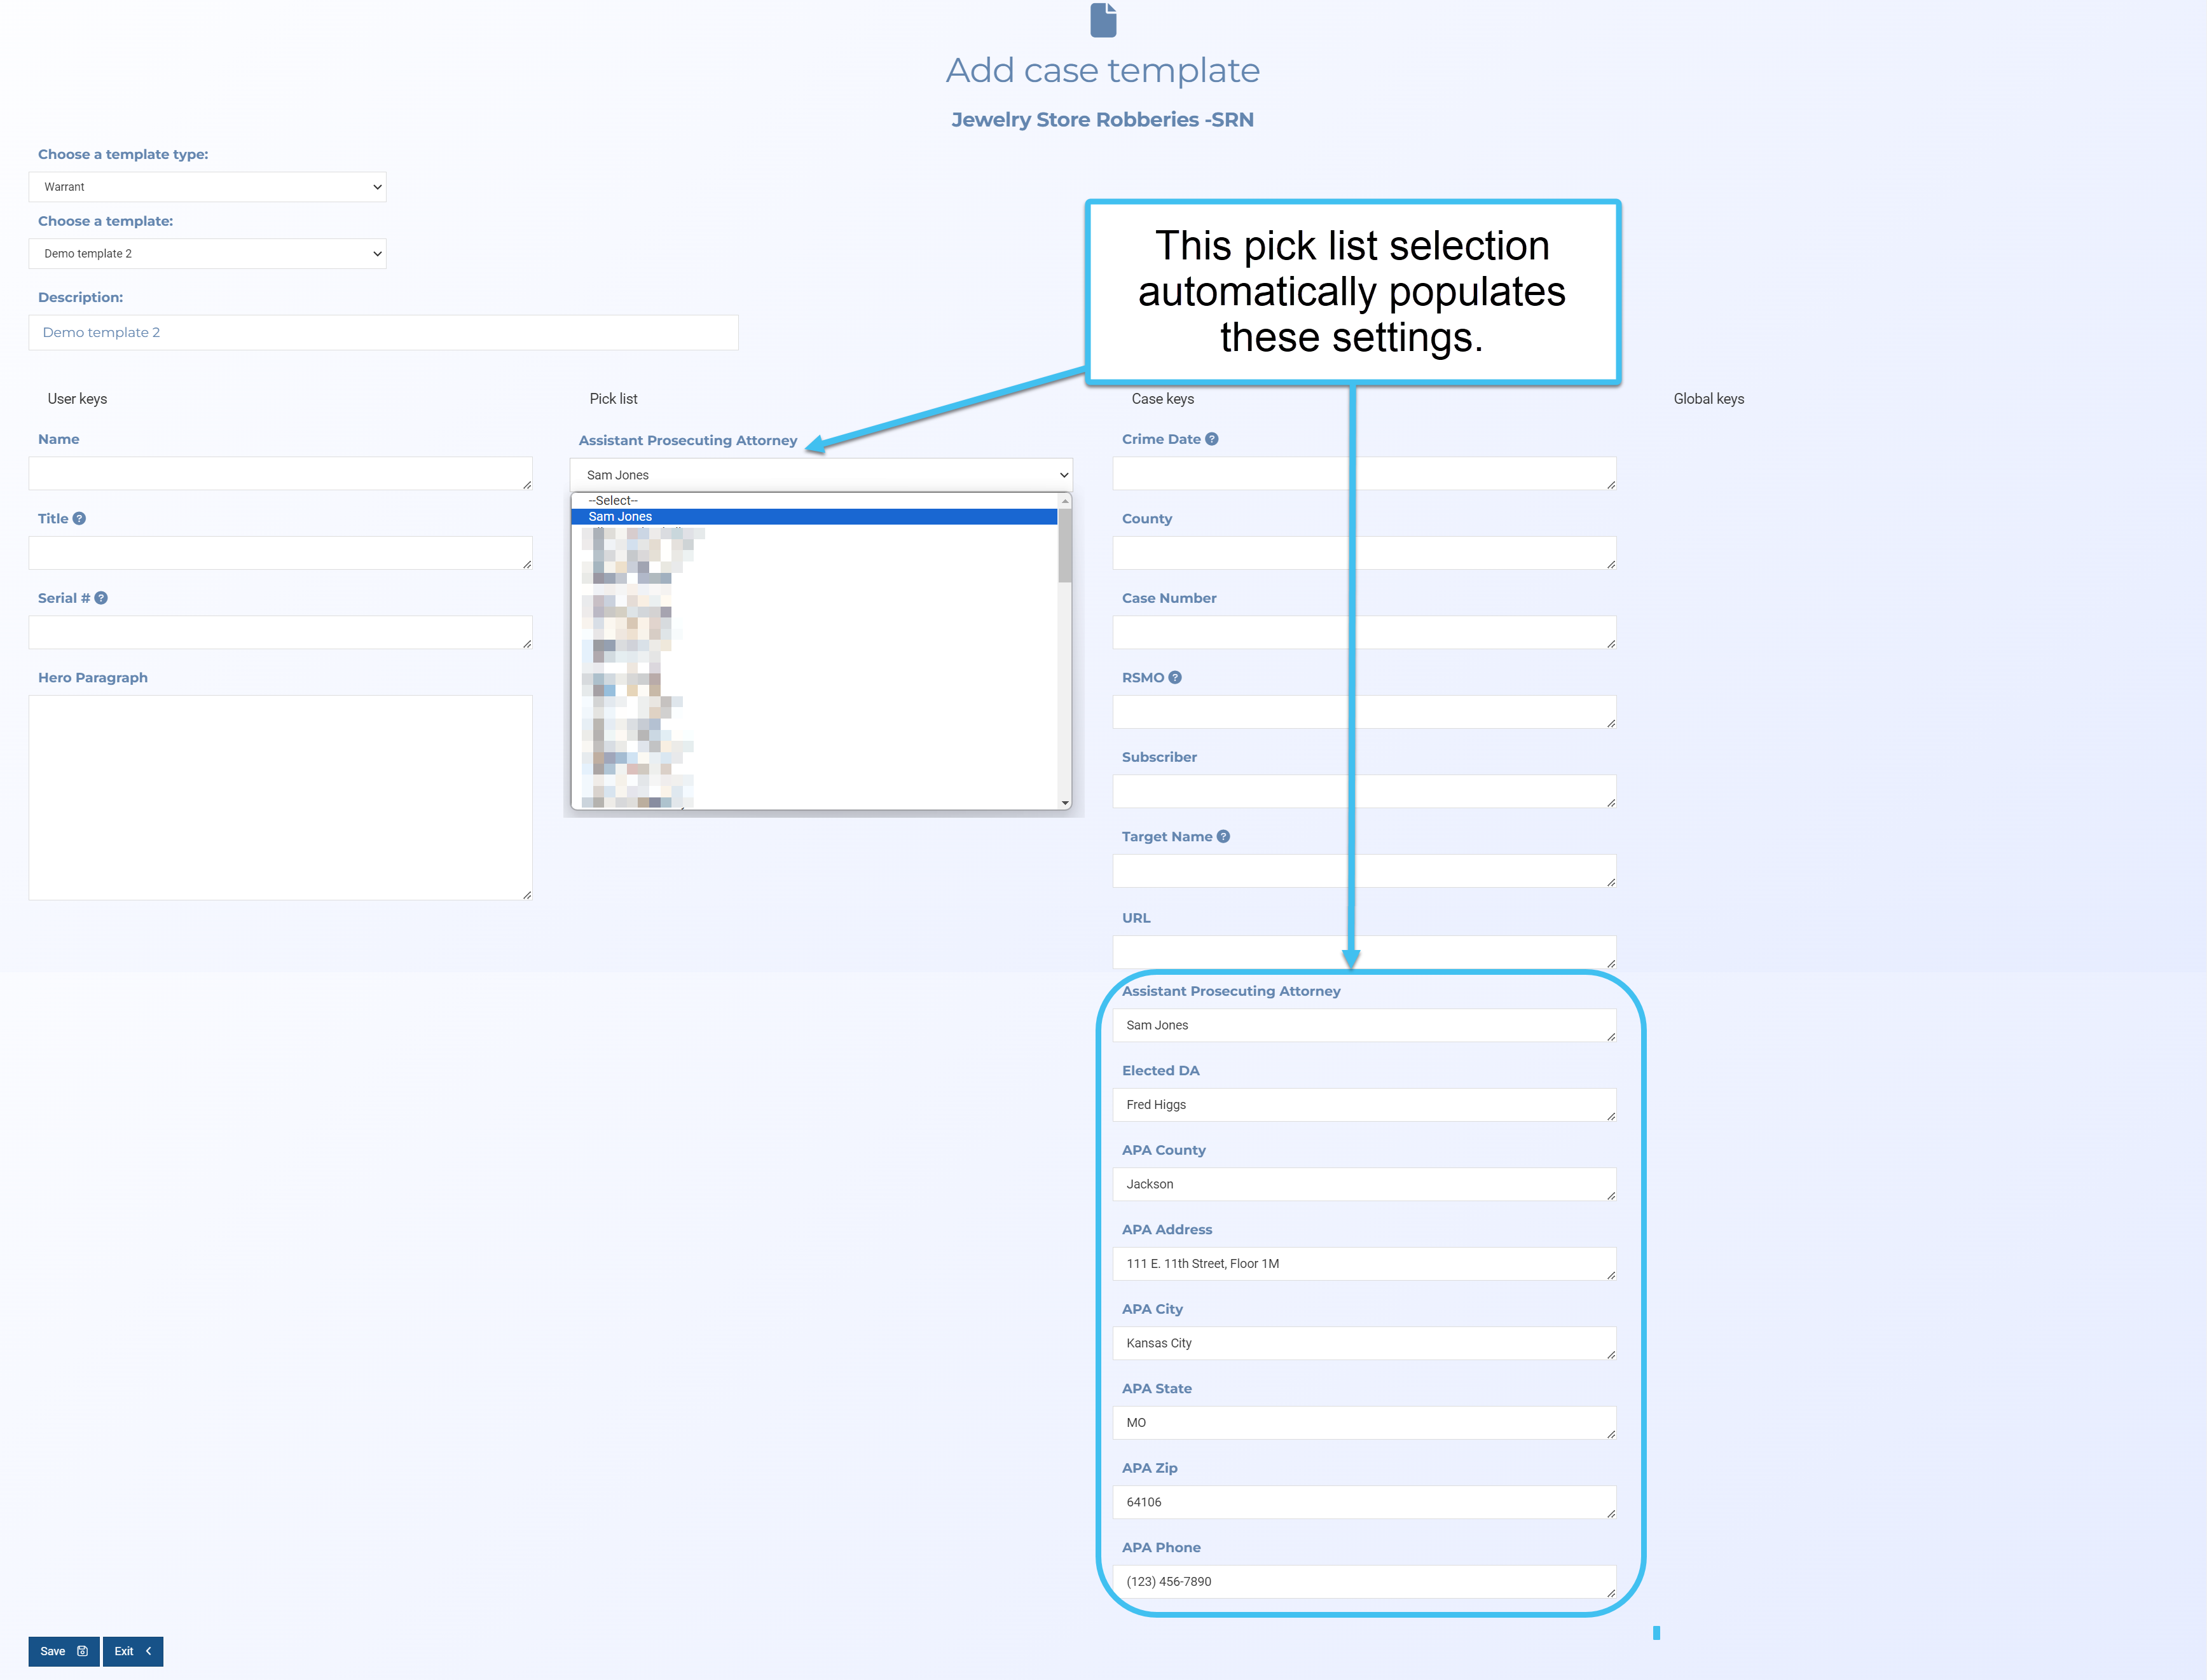Open the template type Warrant dropdown
Image resolution: width=2207 pixels, height=1680 pixels.
(208, 187)
